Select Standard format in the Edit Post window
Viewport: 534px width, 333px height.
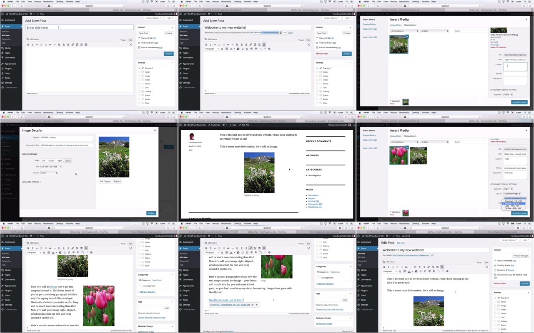tap(495, 298)
